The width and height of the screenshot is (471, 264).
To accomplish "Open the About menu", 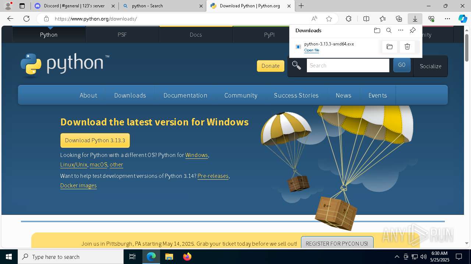I will (x=88, y=95).
